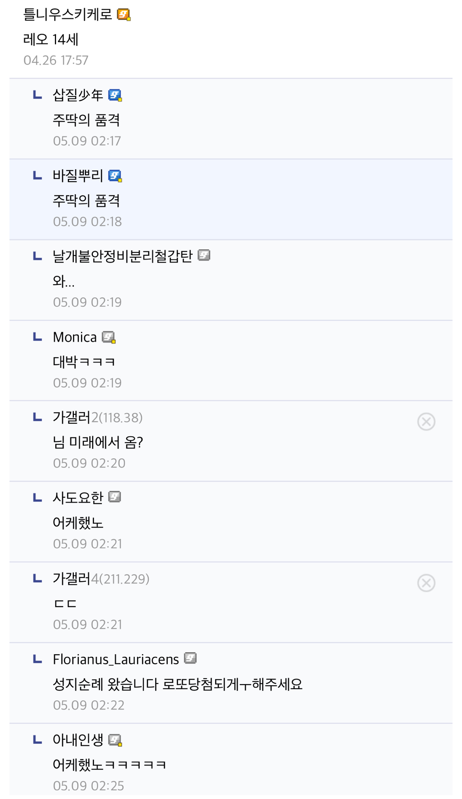
Task: Delete the comment by 가갤러2(118.38)
Action: pyautogui.click(x=426, y=422)
